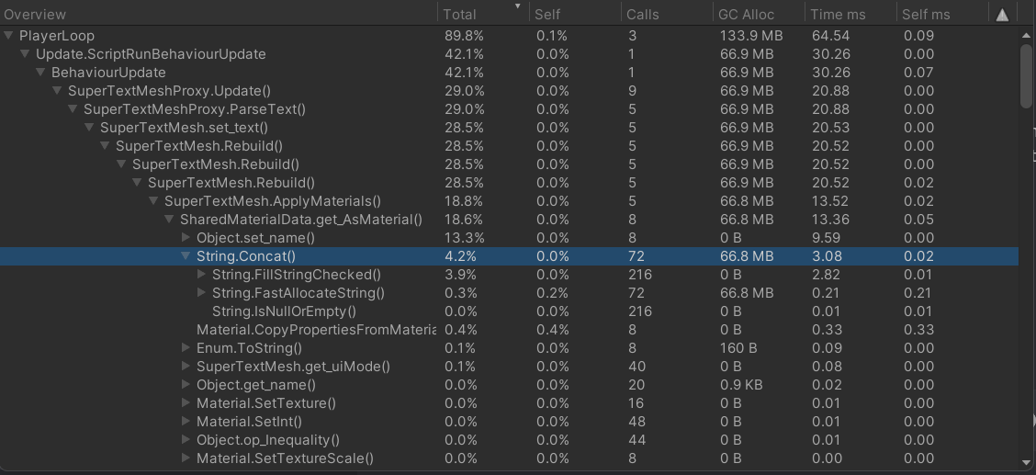The image size is (1036, 475).
Task: Click the 9.59 Time ms value
Action: coord(826,238)
